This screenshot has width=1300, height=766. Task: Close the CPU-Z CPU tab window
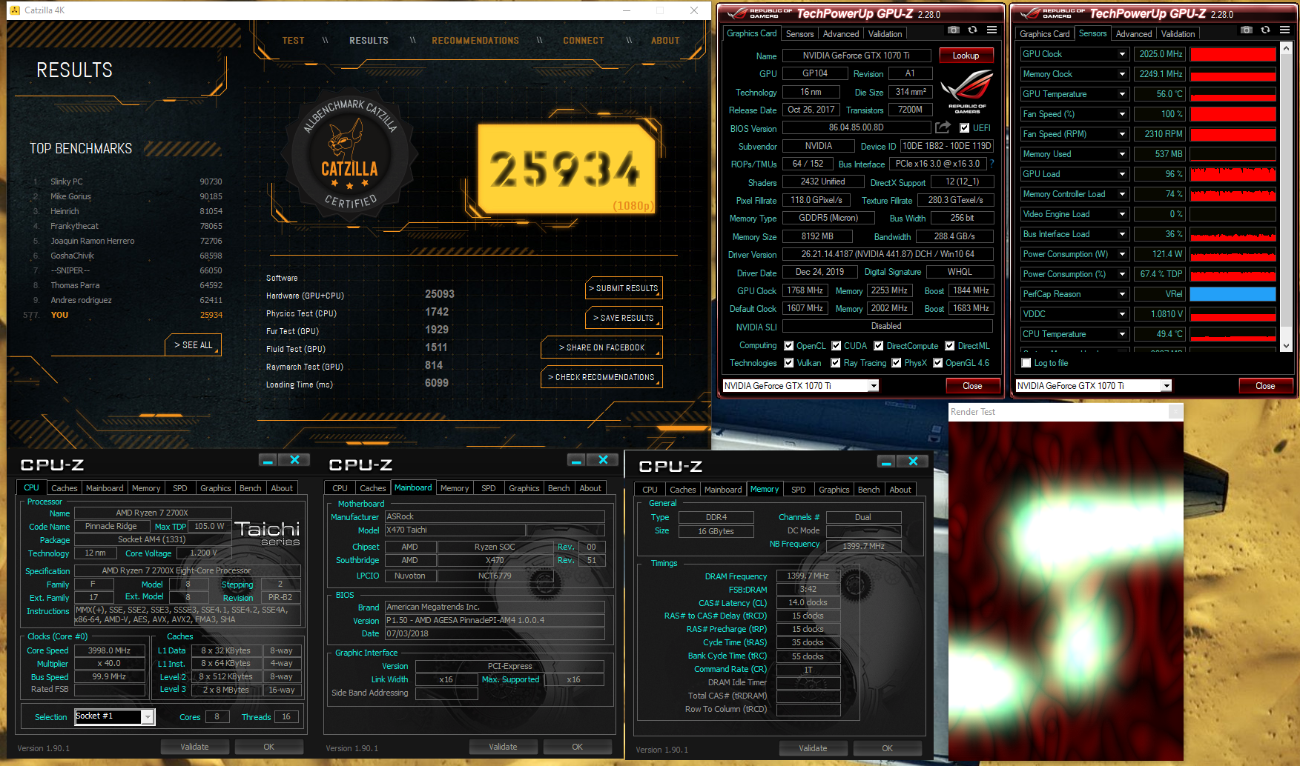point(294,460)
